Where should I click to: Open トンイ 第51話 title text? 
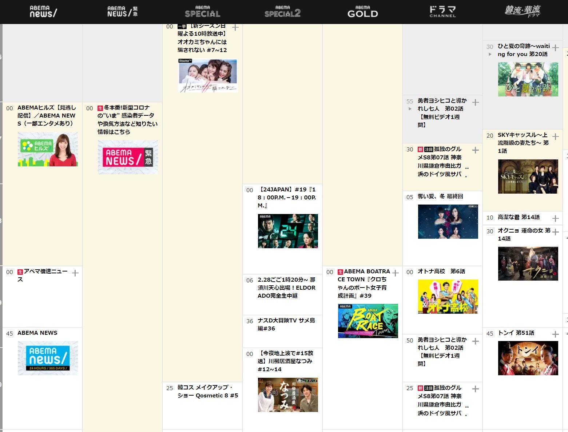coord(516,333)
